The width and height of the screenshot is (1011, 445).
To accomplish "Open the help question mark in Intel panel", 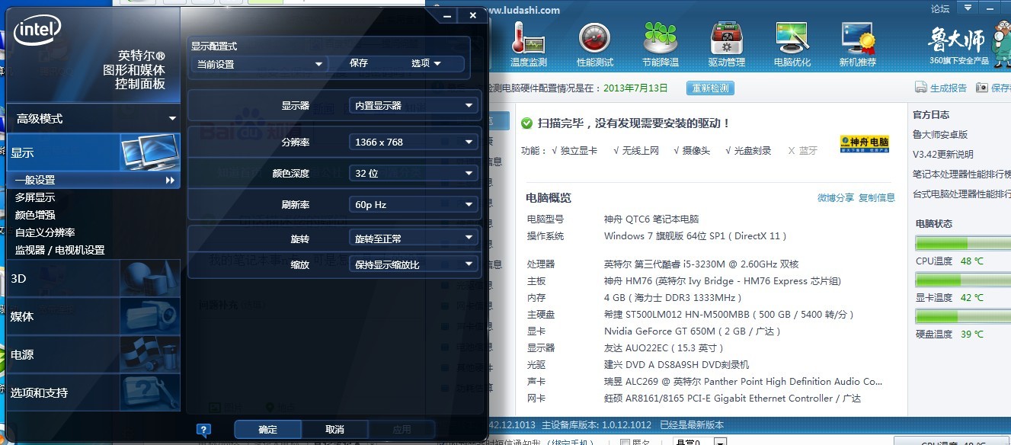I will click(203, 429).
